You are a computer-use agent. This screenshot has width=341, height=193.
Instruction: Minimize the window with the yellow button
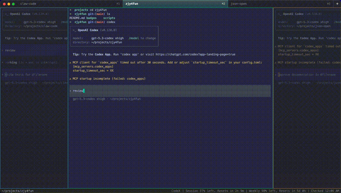tap(9, 4)
